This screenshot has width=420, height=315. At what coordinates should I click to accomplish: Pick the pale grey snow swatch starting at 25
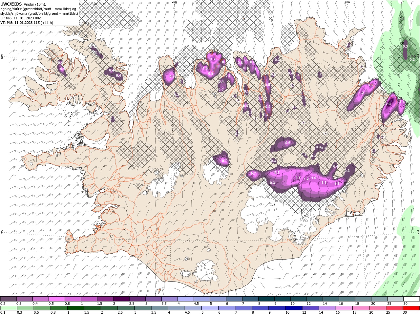(396, 299)
